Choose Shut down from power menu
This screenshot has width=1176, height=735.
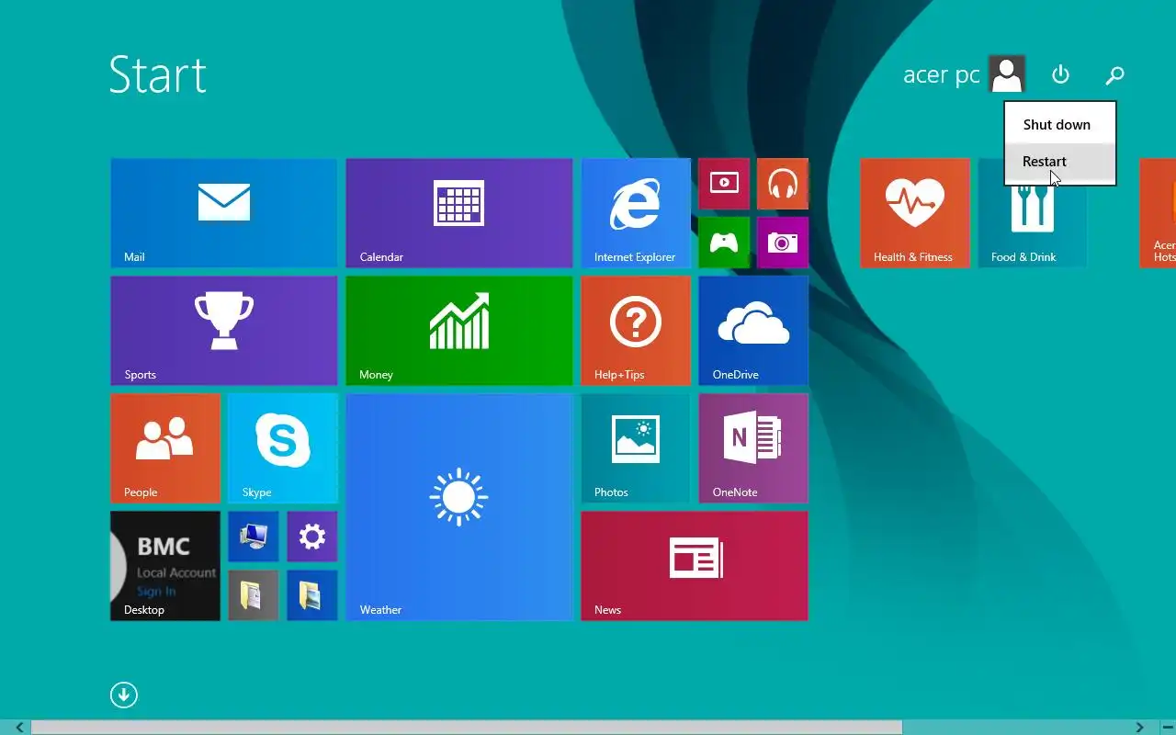(x=1060, y=125)
